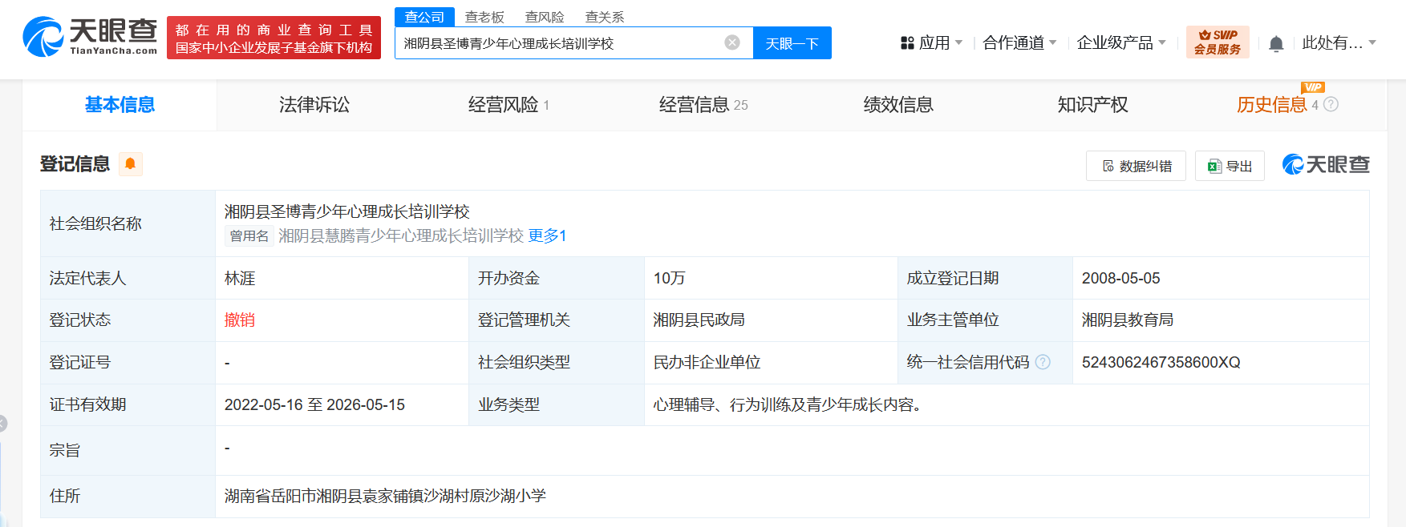This screenshot has width=1406, height=527.
Task: Click the TianYanCha logo in header
Action: click(x=90, y=37)
